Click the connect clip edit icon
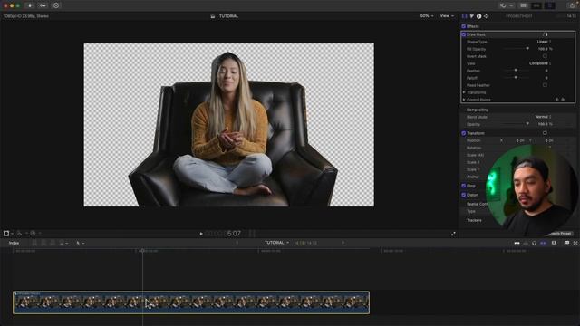Image resolution: width=580 pixels, height=326 pixels. click(x=34, y=243)
